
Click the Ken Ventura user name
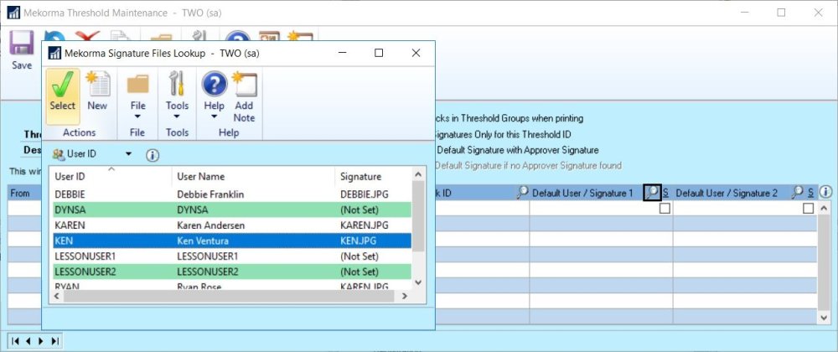pyautogui.click(x=203, y=241)
